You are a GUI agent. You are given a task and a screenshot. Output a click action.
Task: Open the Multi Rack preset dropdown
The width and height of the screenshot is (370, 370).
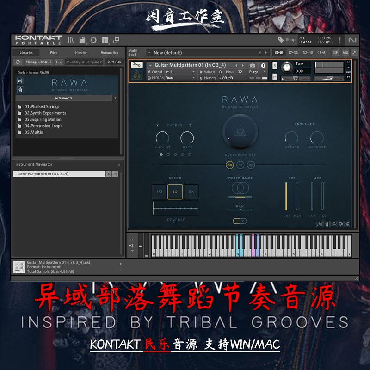pyautogui.click(x=149, y=53)
